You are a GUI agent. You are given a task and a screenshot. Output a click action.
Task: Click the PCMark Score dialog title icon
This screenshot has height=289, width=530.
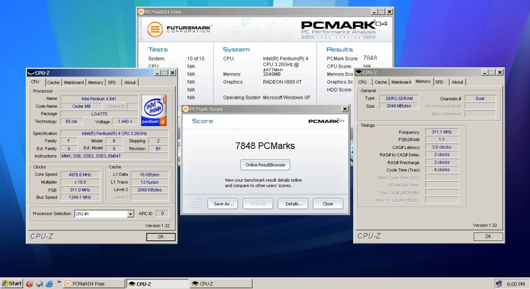pyautogui.click(x=186, y=109)
